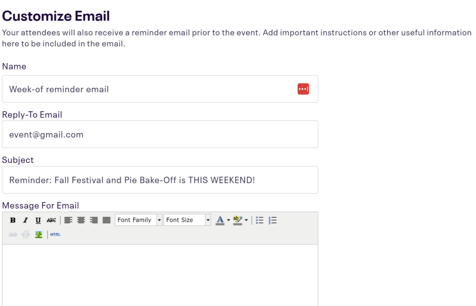Create an unordered bullet list
The height and width of the screenshot is (306, 476).
point(259,220)
